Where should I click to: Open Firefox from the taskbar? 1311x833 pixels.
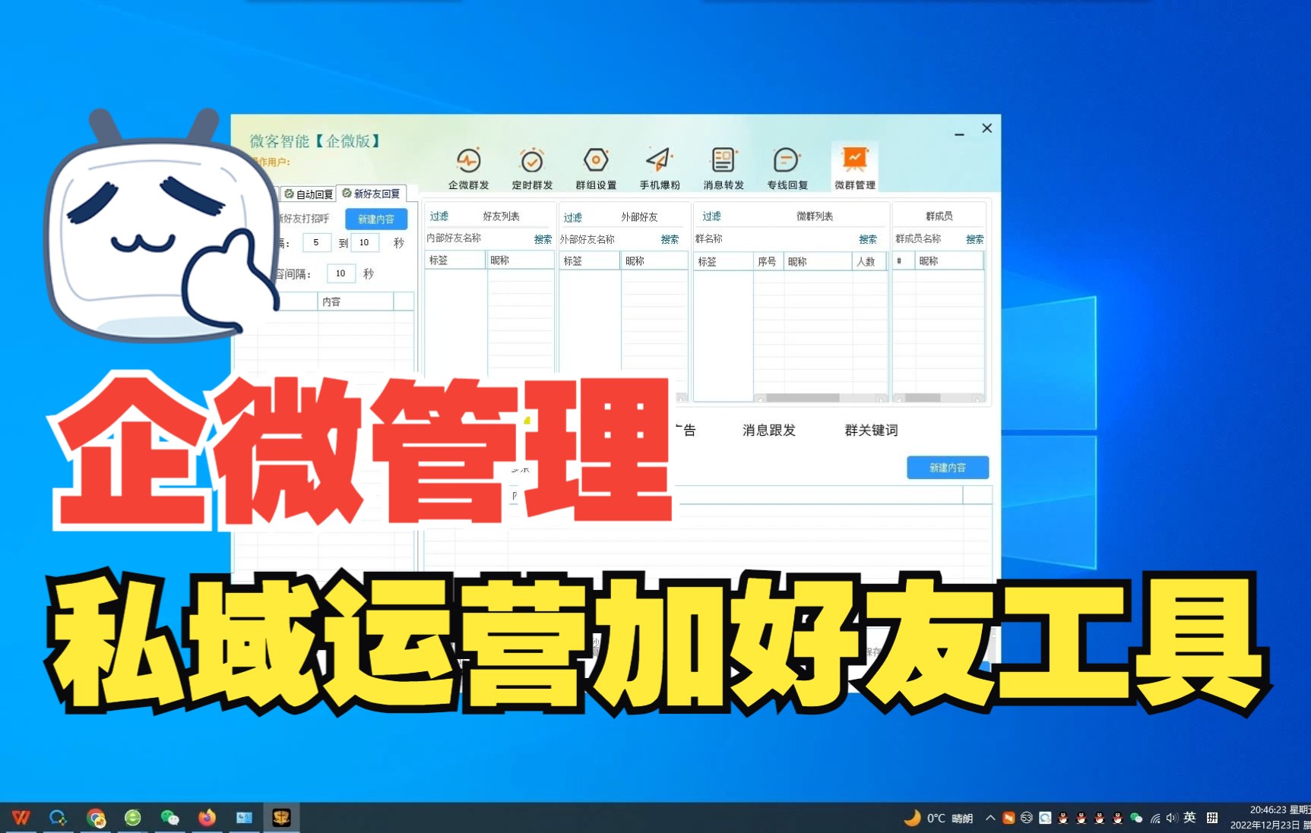207,817
